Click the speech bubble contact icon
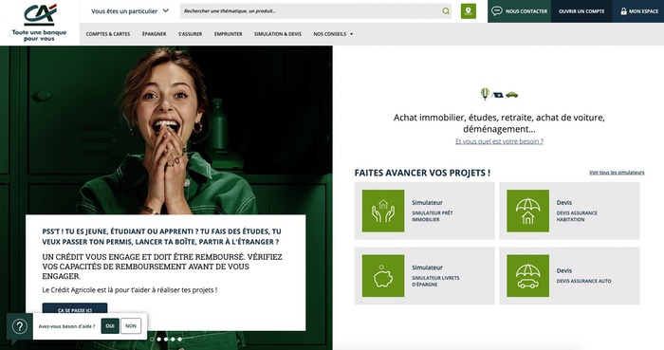Screen dimensions: 664x350 coord(497,10)
